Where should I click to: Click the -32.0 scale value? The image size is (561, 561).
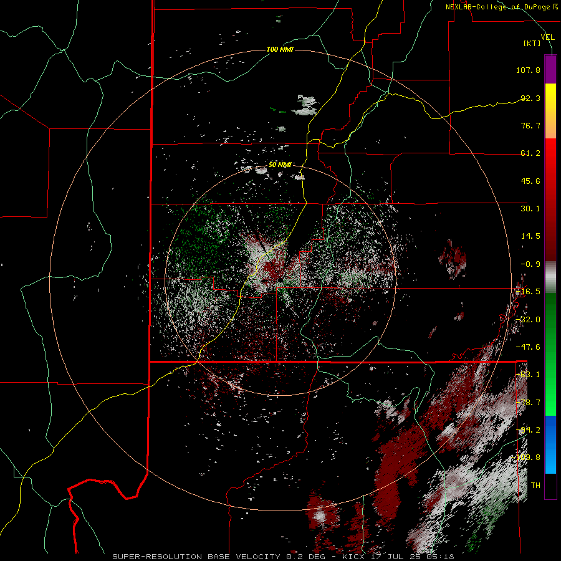click(x=528, y=320)
